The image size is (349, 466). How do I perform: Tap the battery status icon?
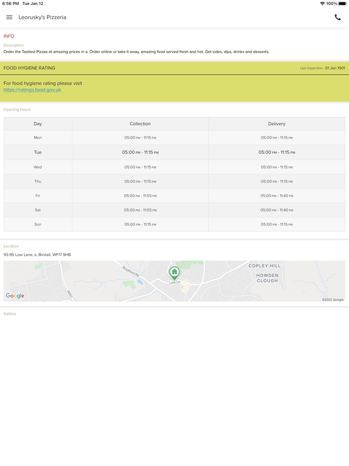343,3
